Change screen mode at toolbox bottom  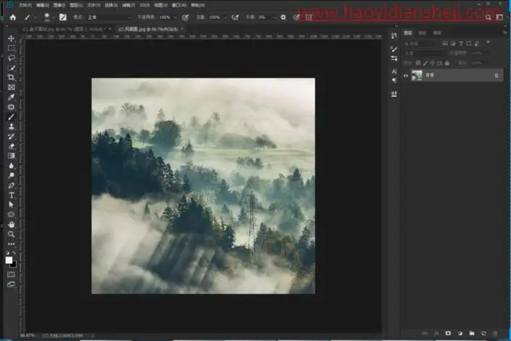click(11, 285)
